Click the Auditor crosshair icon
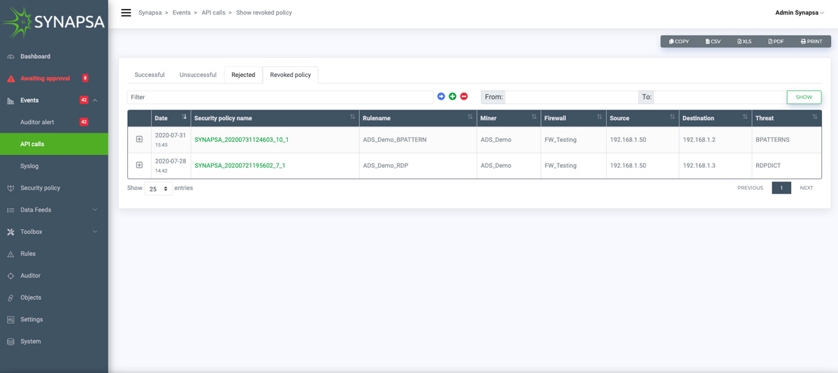This screenshot has width=838, height=373. click(x=10, y=276)
